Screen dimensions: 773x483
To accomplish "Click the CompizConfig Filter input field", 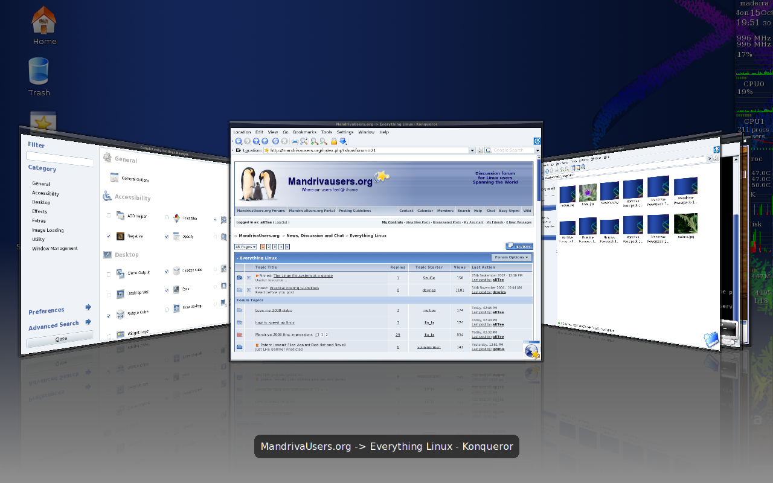I will (60, 159).
